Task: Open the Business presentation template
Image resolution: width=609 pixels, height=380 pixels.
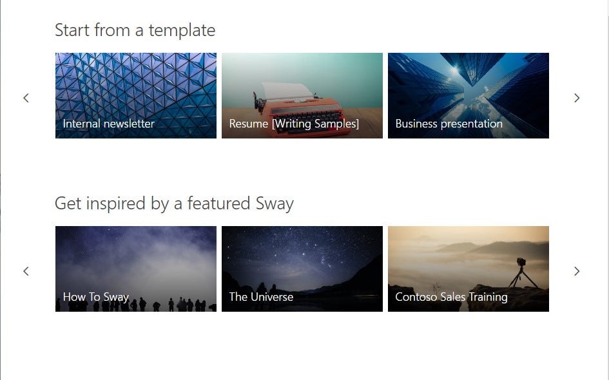Action: [x=468, y=95]
